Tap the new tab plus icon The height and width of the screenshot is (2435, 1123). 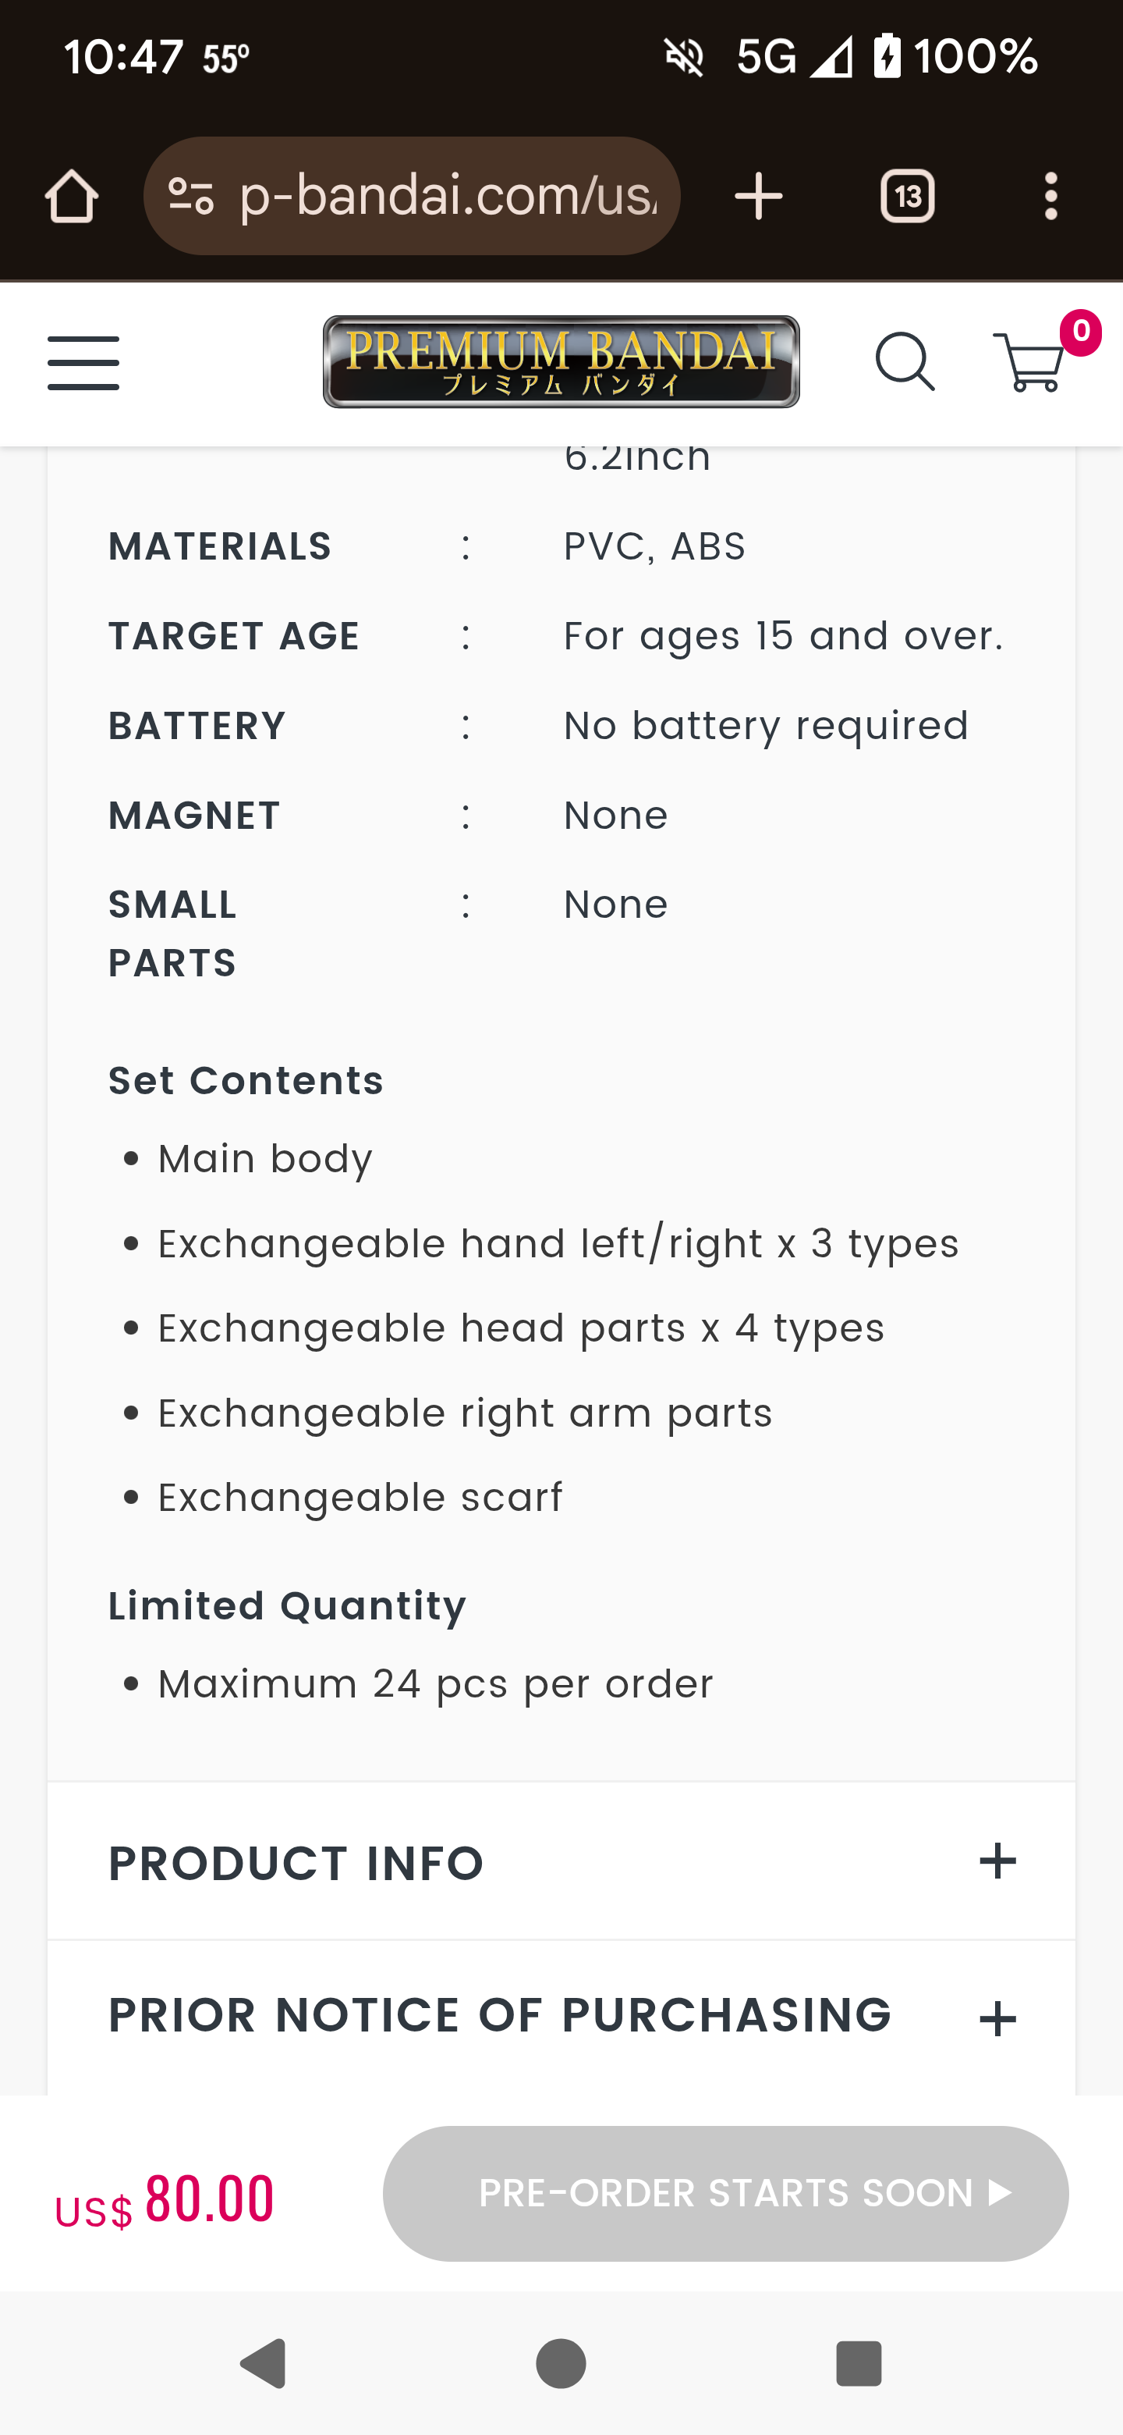pos(759,197)
